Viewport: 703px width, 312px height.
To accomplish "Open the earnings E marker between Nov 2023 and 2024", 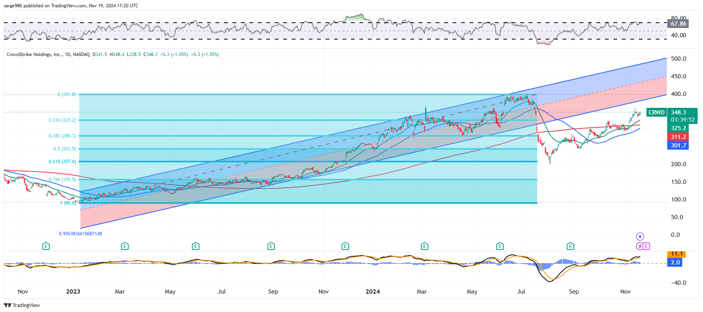I will click(x=345, y=246).
